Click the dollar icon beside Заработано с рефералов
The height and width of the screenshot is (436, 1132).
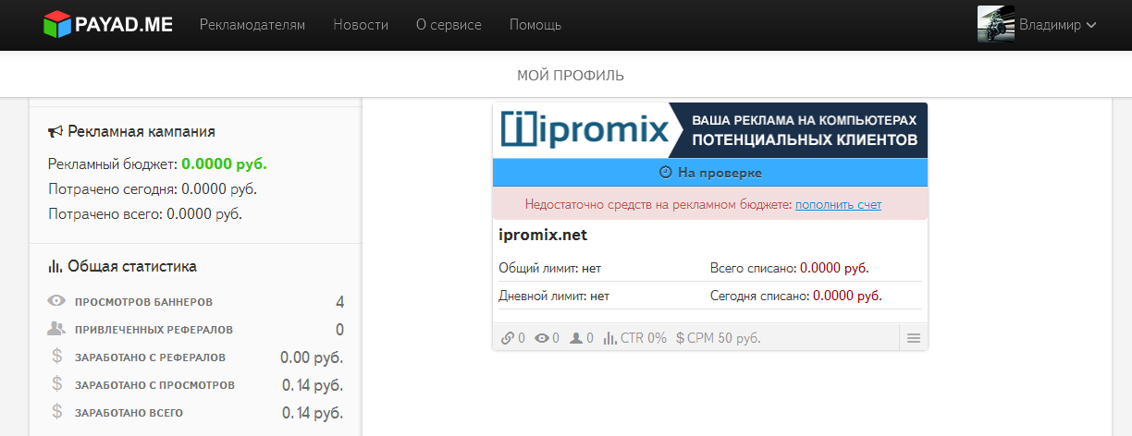click(x=56, y=357)
